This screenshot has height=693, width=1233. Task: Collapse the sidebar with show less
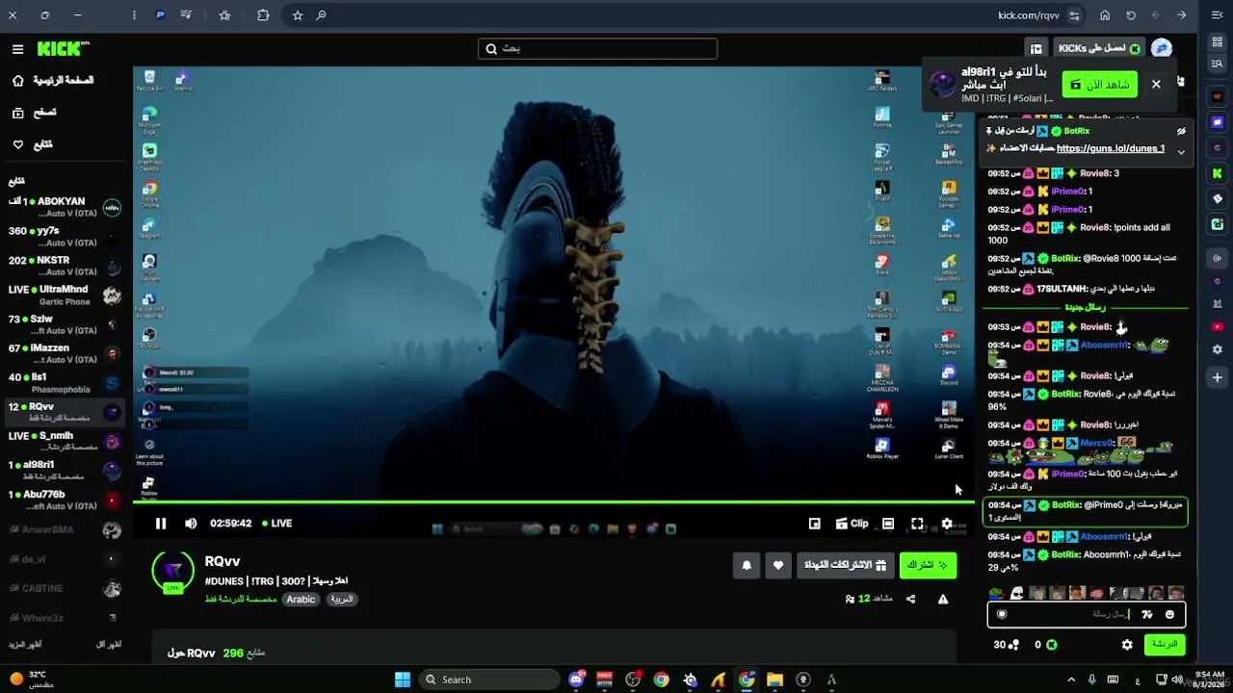tap(109, 644)
